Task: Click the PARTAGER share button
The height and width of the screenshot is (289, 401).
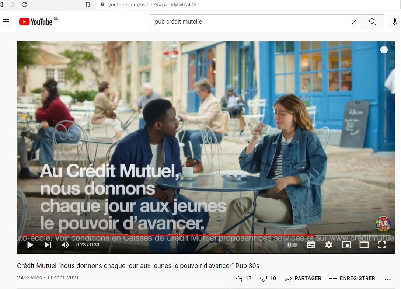Action: tap(303, 279)
